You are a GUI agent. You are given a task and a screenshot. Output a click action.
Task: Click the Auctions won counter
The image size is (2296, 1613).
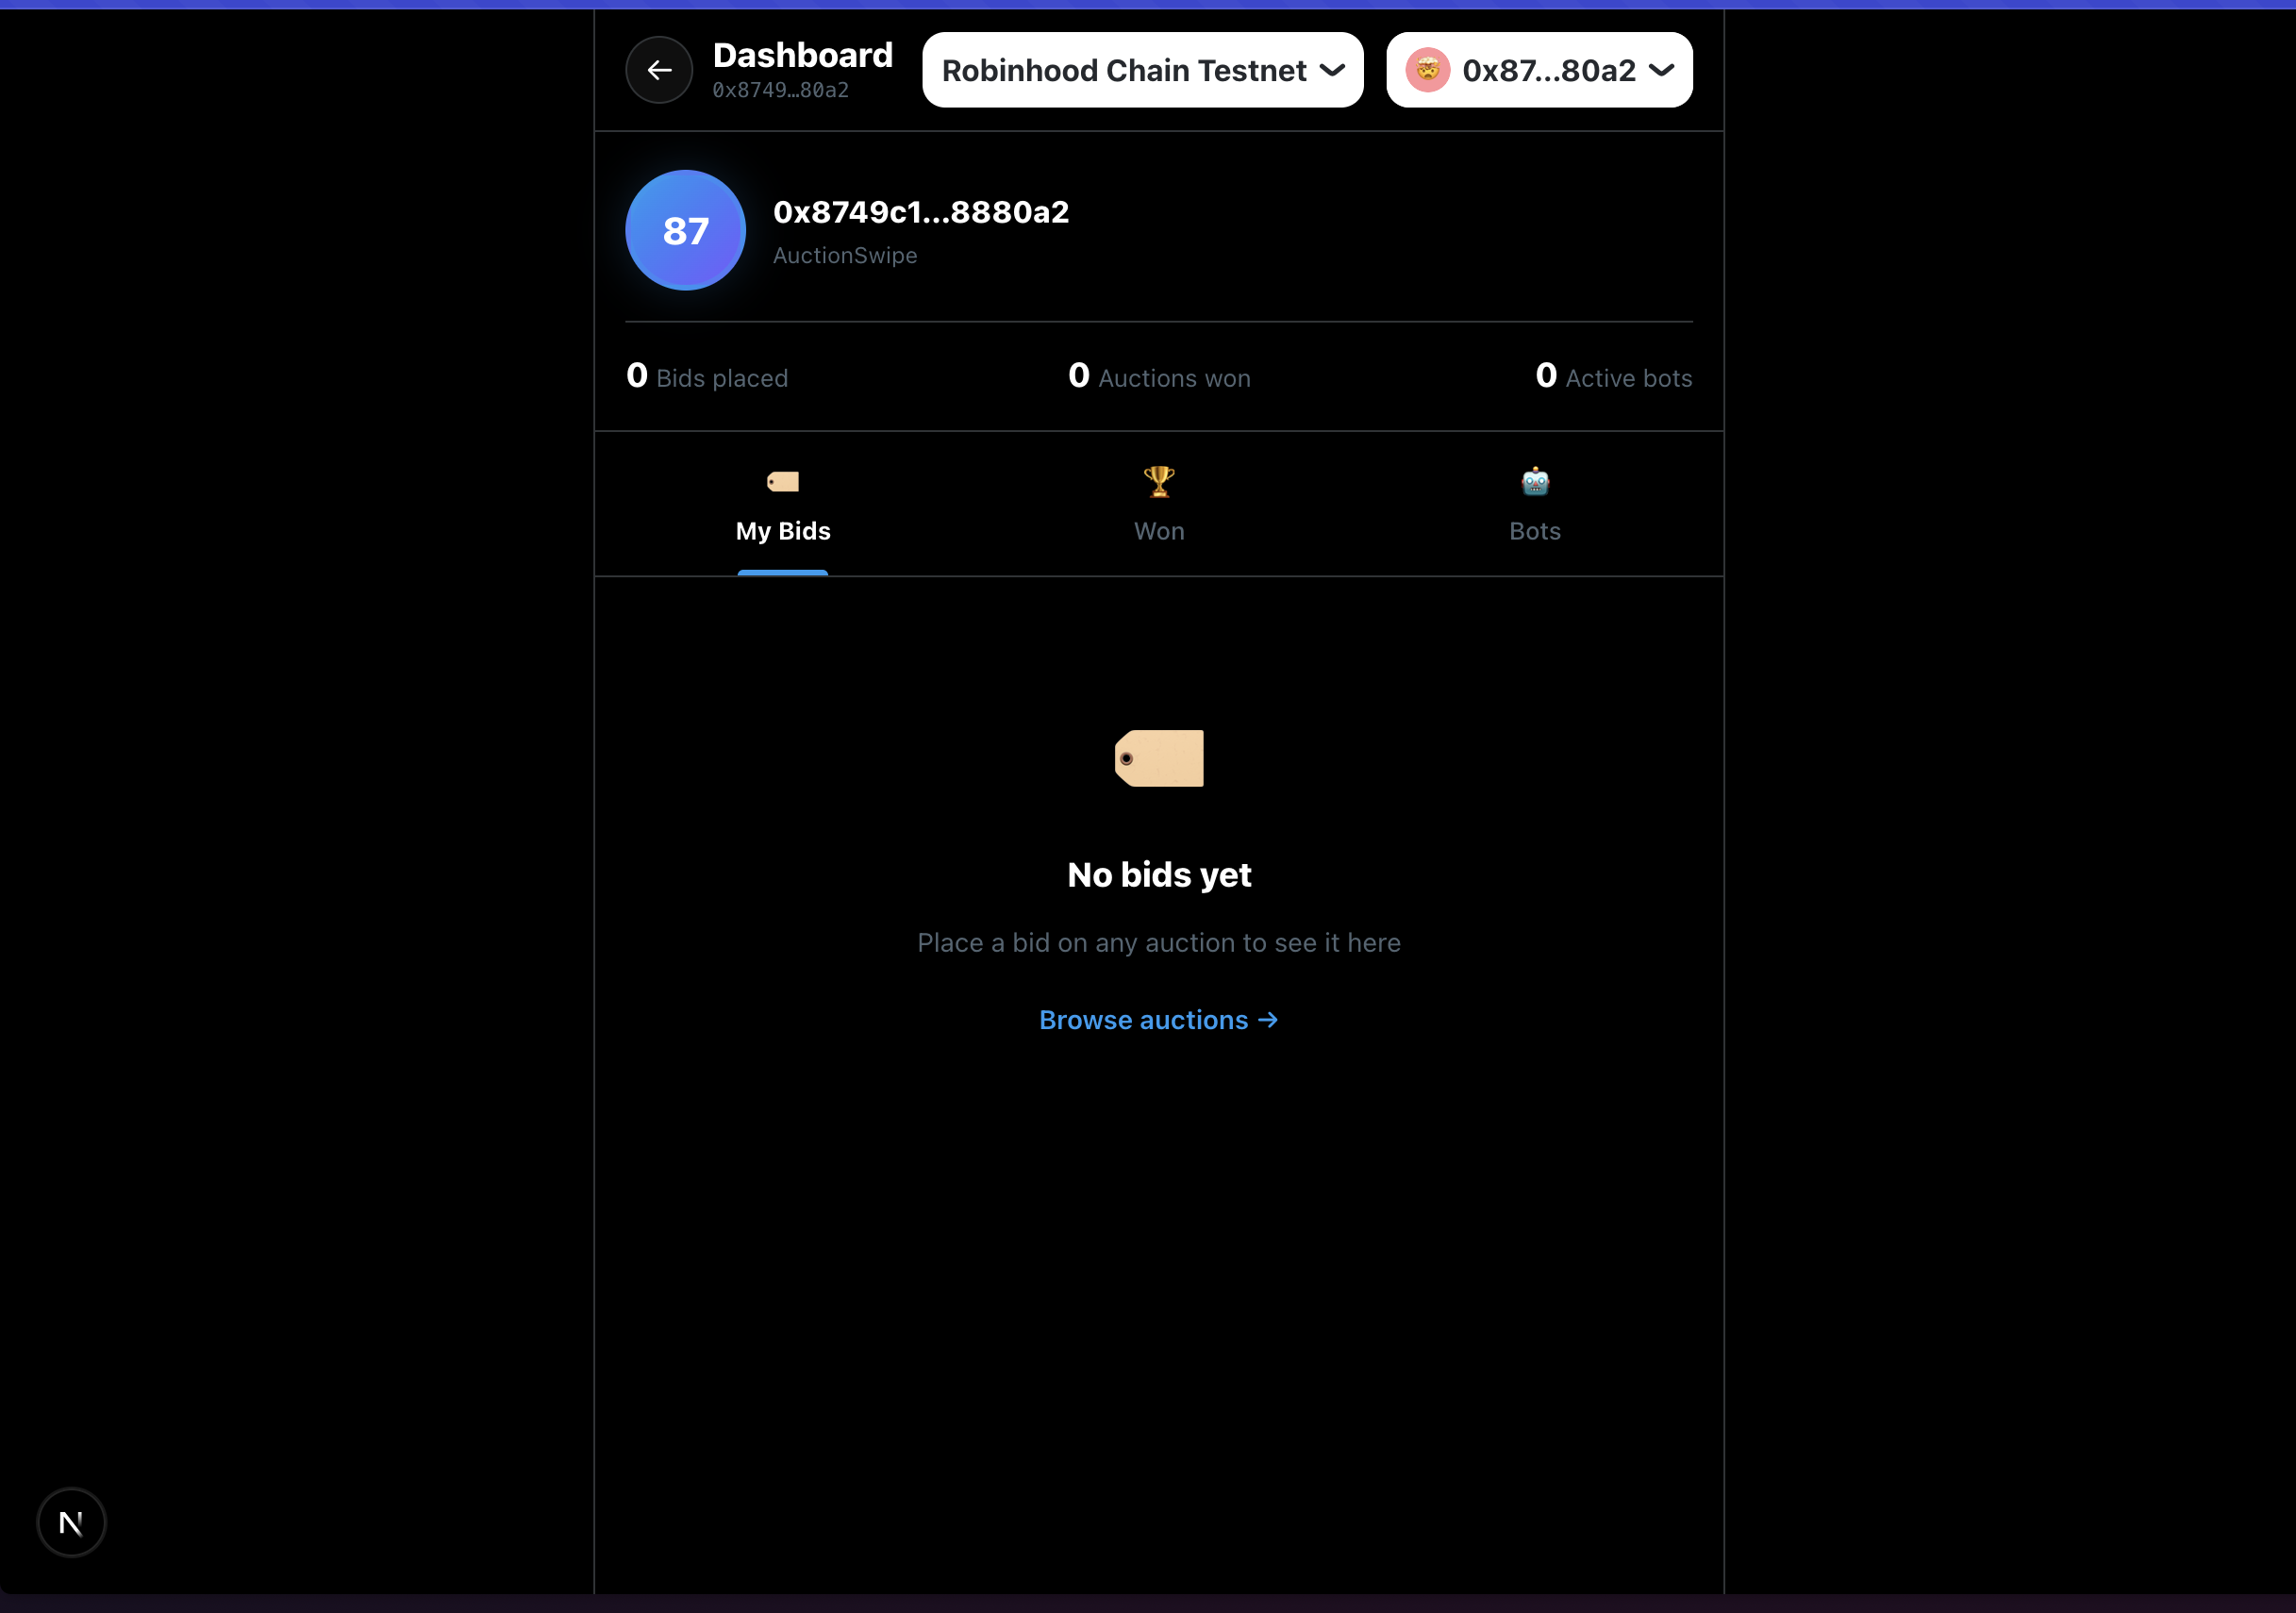click(x=1158, y=377)
